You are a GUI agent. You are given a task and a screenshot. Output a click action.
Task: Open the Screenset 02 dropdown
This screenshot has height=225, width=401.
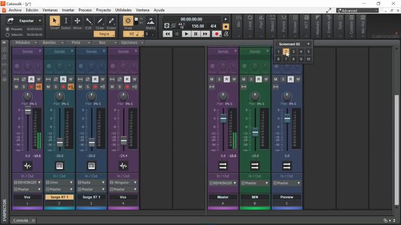308,44
